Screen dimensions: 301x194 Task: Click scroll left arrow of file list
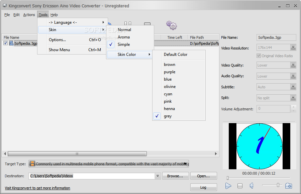[x=5, y=154]
